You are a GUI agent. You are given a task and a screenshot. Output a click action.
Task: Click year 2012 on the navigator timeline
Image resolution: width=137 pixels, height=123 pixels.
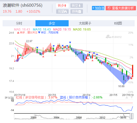(102, 118)
